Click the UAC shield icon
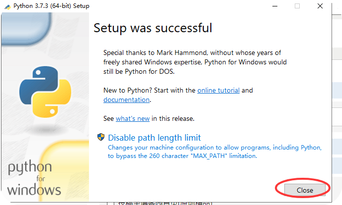The width and height of the screenshot is (342, 205). point(101,137)
